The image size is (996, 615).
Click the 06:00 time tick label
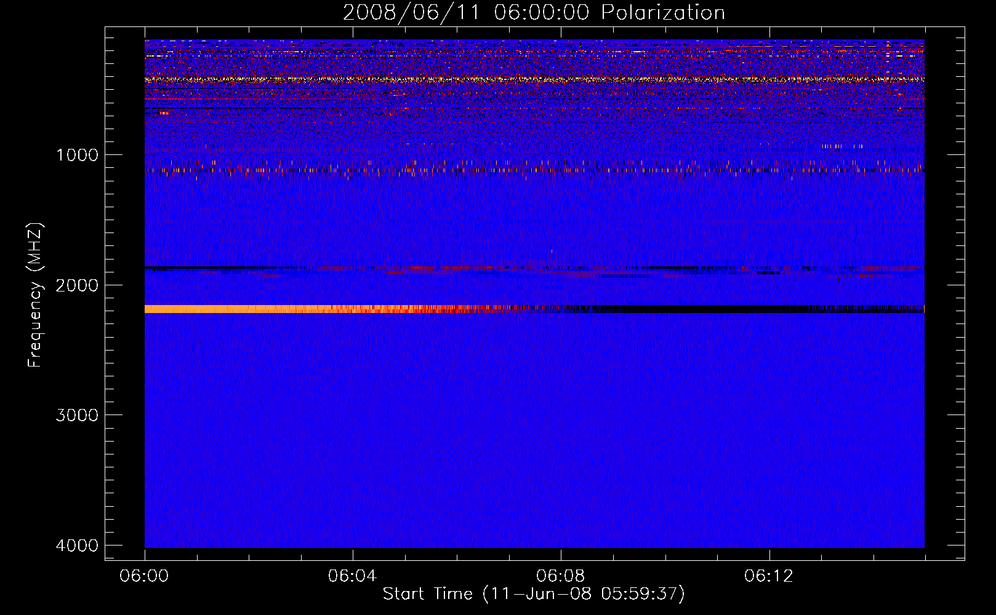point(145,576)
